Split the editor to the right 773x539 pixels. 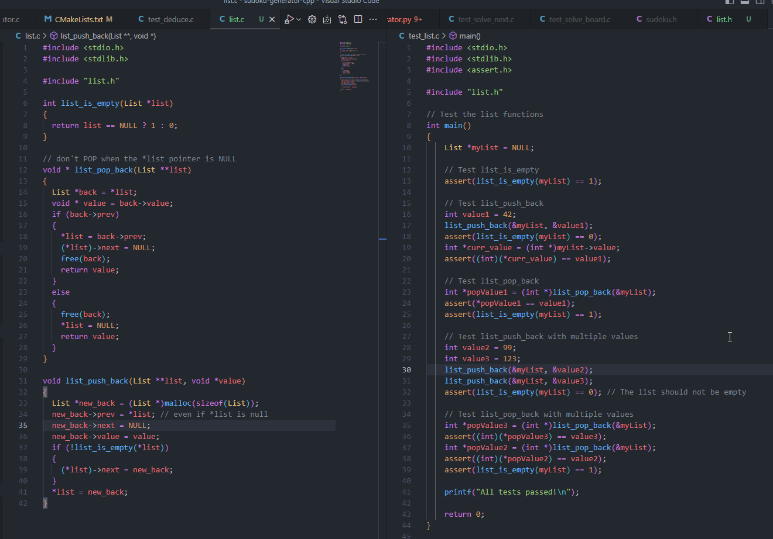click(x=358, y=19)
